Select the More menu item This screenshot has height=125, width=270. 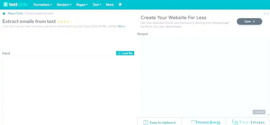pos(110,4)
